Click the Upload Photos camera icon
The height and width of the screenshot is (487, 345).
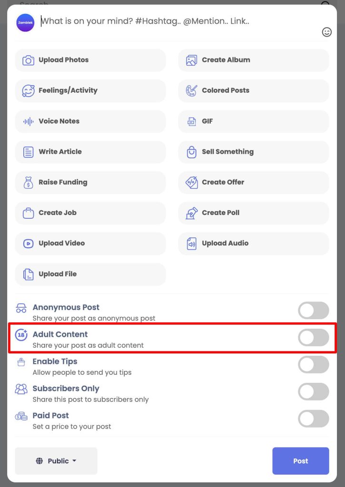[x=28, y=60]
